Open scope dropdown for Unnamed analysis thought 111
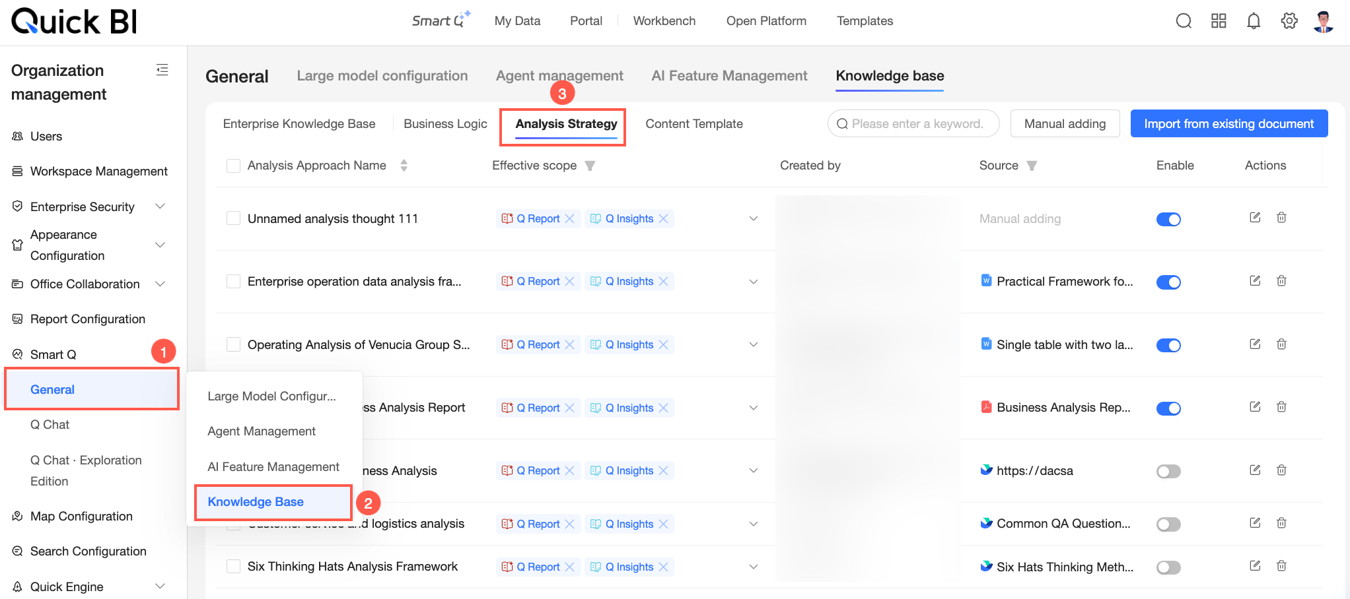This screenshot has height=599, width=1350. [753, 218]
